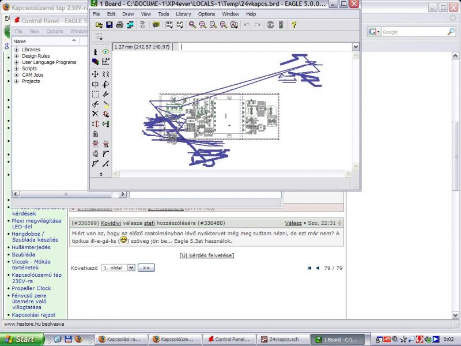This screenshot has width=461, height=346.
Task: Expand the CAM Jobs tree node
Action: (x=17, y=75)
